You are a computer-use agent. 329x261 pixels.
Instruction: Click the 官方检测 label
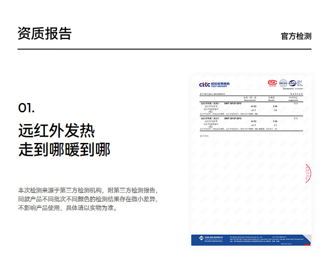[x=296, y=36]
